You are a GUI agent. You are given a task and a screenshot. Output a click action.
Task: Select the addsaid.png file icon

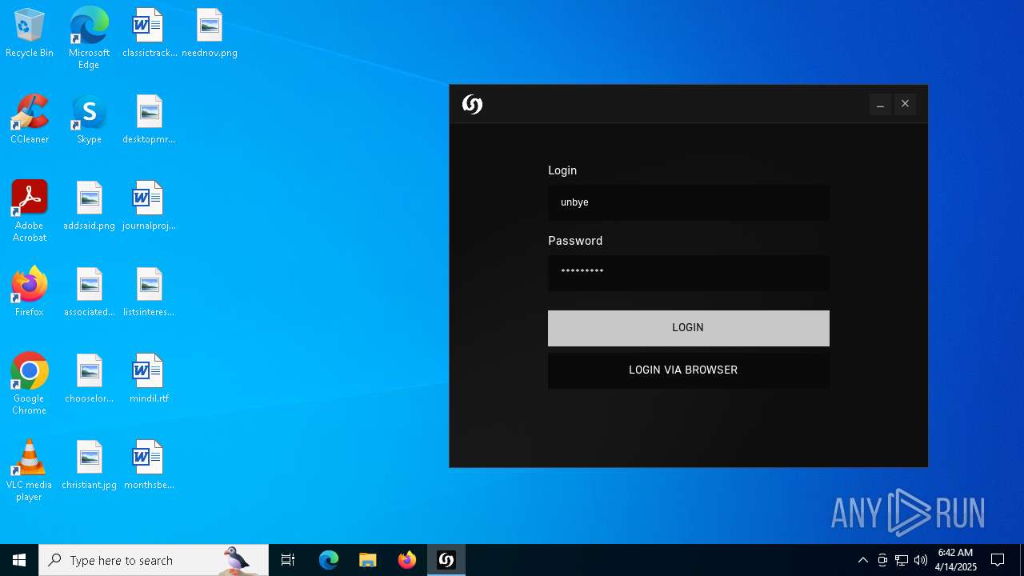[89, 206]
